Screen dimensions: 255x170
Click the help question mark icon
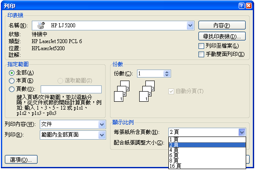[241, 6]
